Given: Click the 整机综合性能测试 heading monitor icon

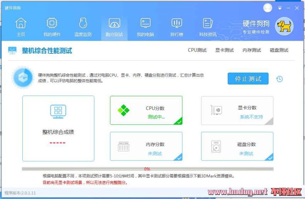Looking at the screenshot, I should tap(12, 51).
